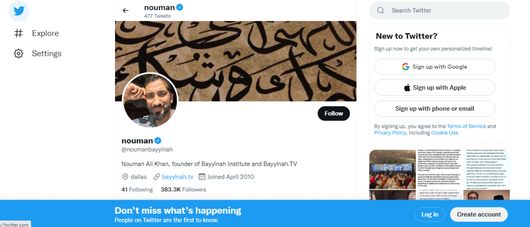530x227 pixels.
Task: Sign up with phone or email
Action: (x=435, y=109)
